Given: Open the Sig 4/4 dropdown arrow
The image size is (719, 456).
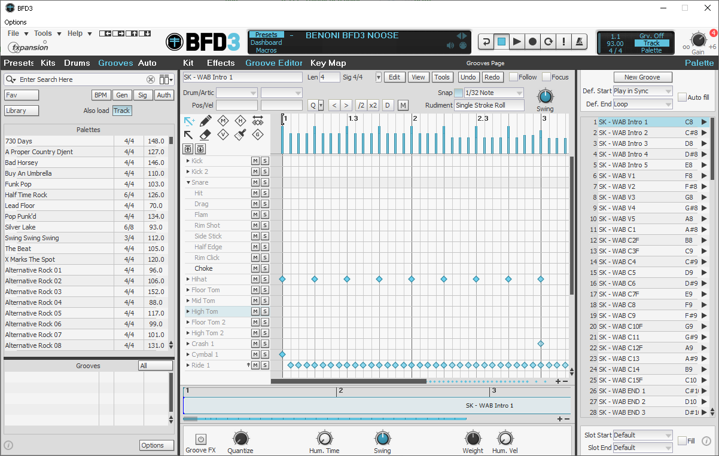Looking at the screenshot, I should pos(378,77).
